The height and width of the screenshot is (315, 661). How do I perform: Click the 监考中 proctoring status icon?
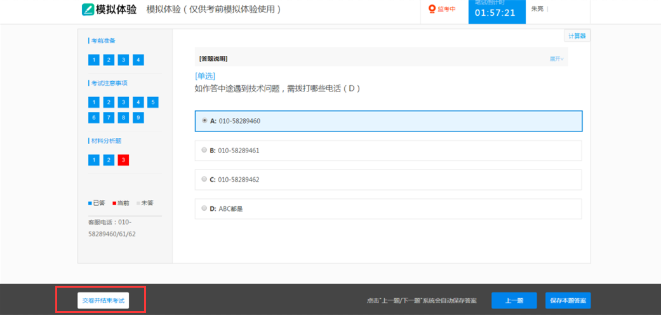click(432, 9)
